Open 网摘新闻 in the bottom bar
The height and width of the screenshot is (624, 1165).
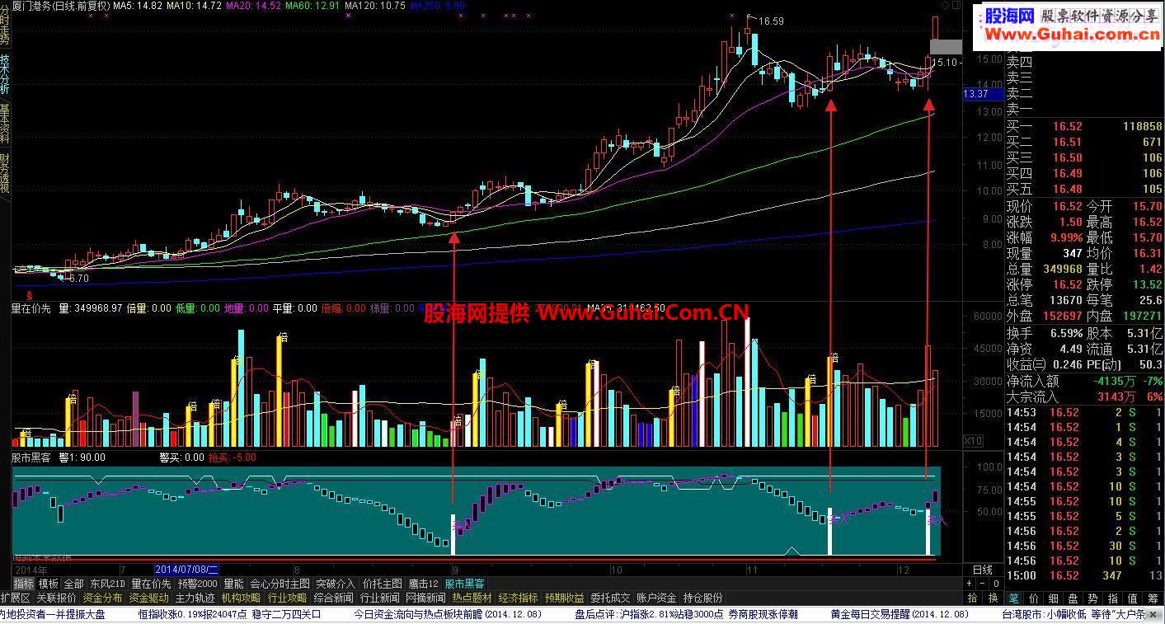[426, 598]
